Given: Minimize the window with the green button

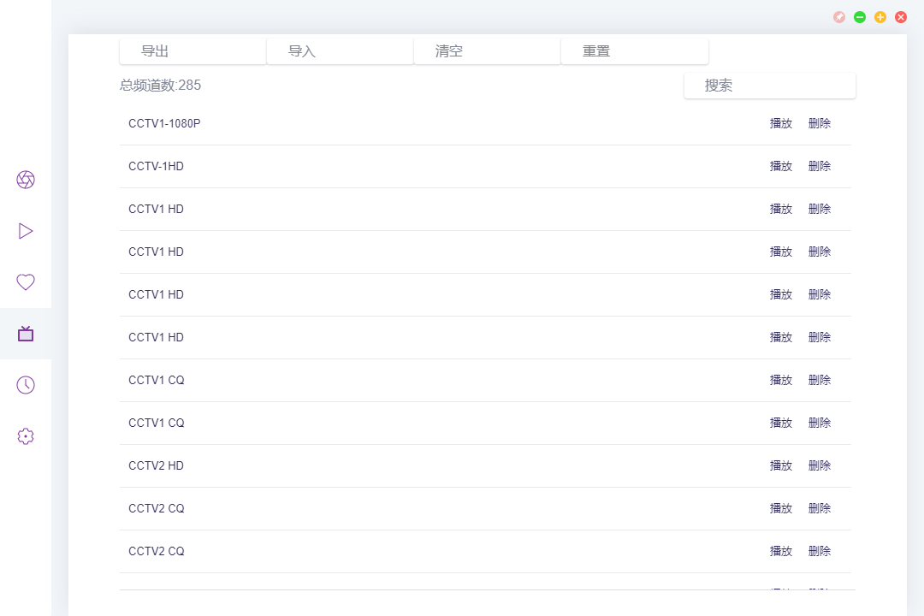Looking at the screenshot, I should click(860, 17).
